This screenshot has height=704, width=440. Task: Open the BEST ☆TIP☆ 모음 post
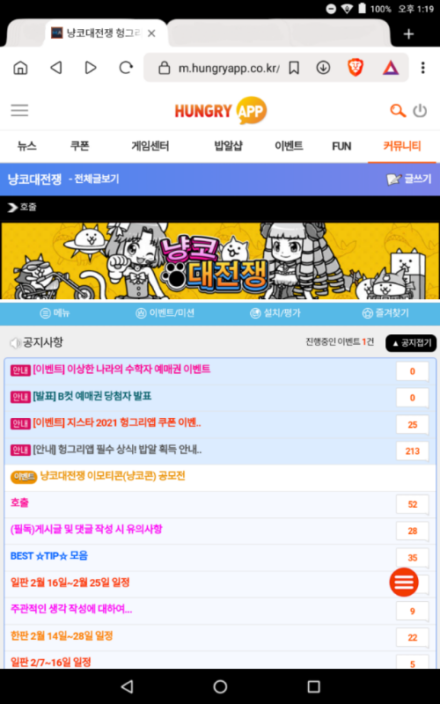click(x=49, y=556)
